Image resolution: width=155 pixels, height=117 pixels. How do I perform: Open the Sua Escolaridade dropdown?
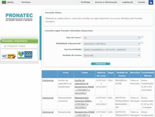coord(111,50)
